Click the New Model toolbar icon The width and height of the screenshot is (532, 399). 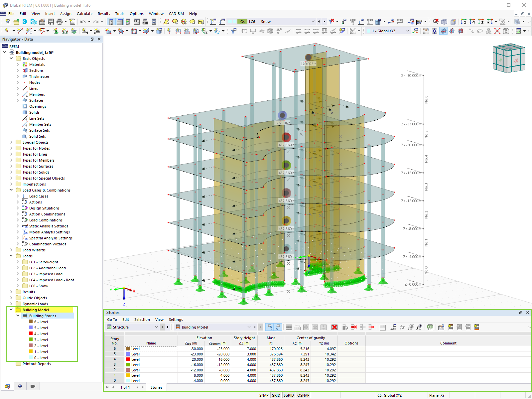tap(8, 22)
